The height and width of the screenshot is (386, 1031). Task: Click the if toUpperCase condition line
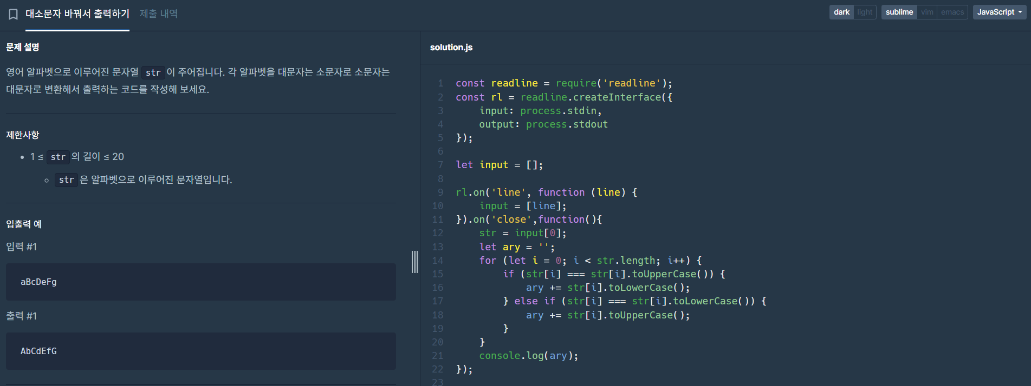[614, 274]
